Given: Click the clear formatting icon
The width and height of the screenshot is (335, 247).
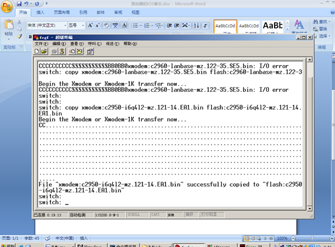Looking at the screenshot, I should [106, 26].
